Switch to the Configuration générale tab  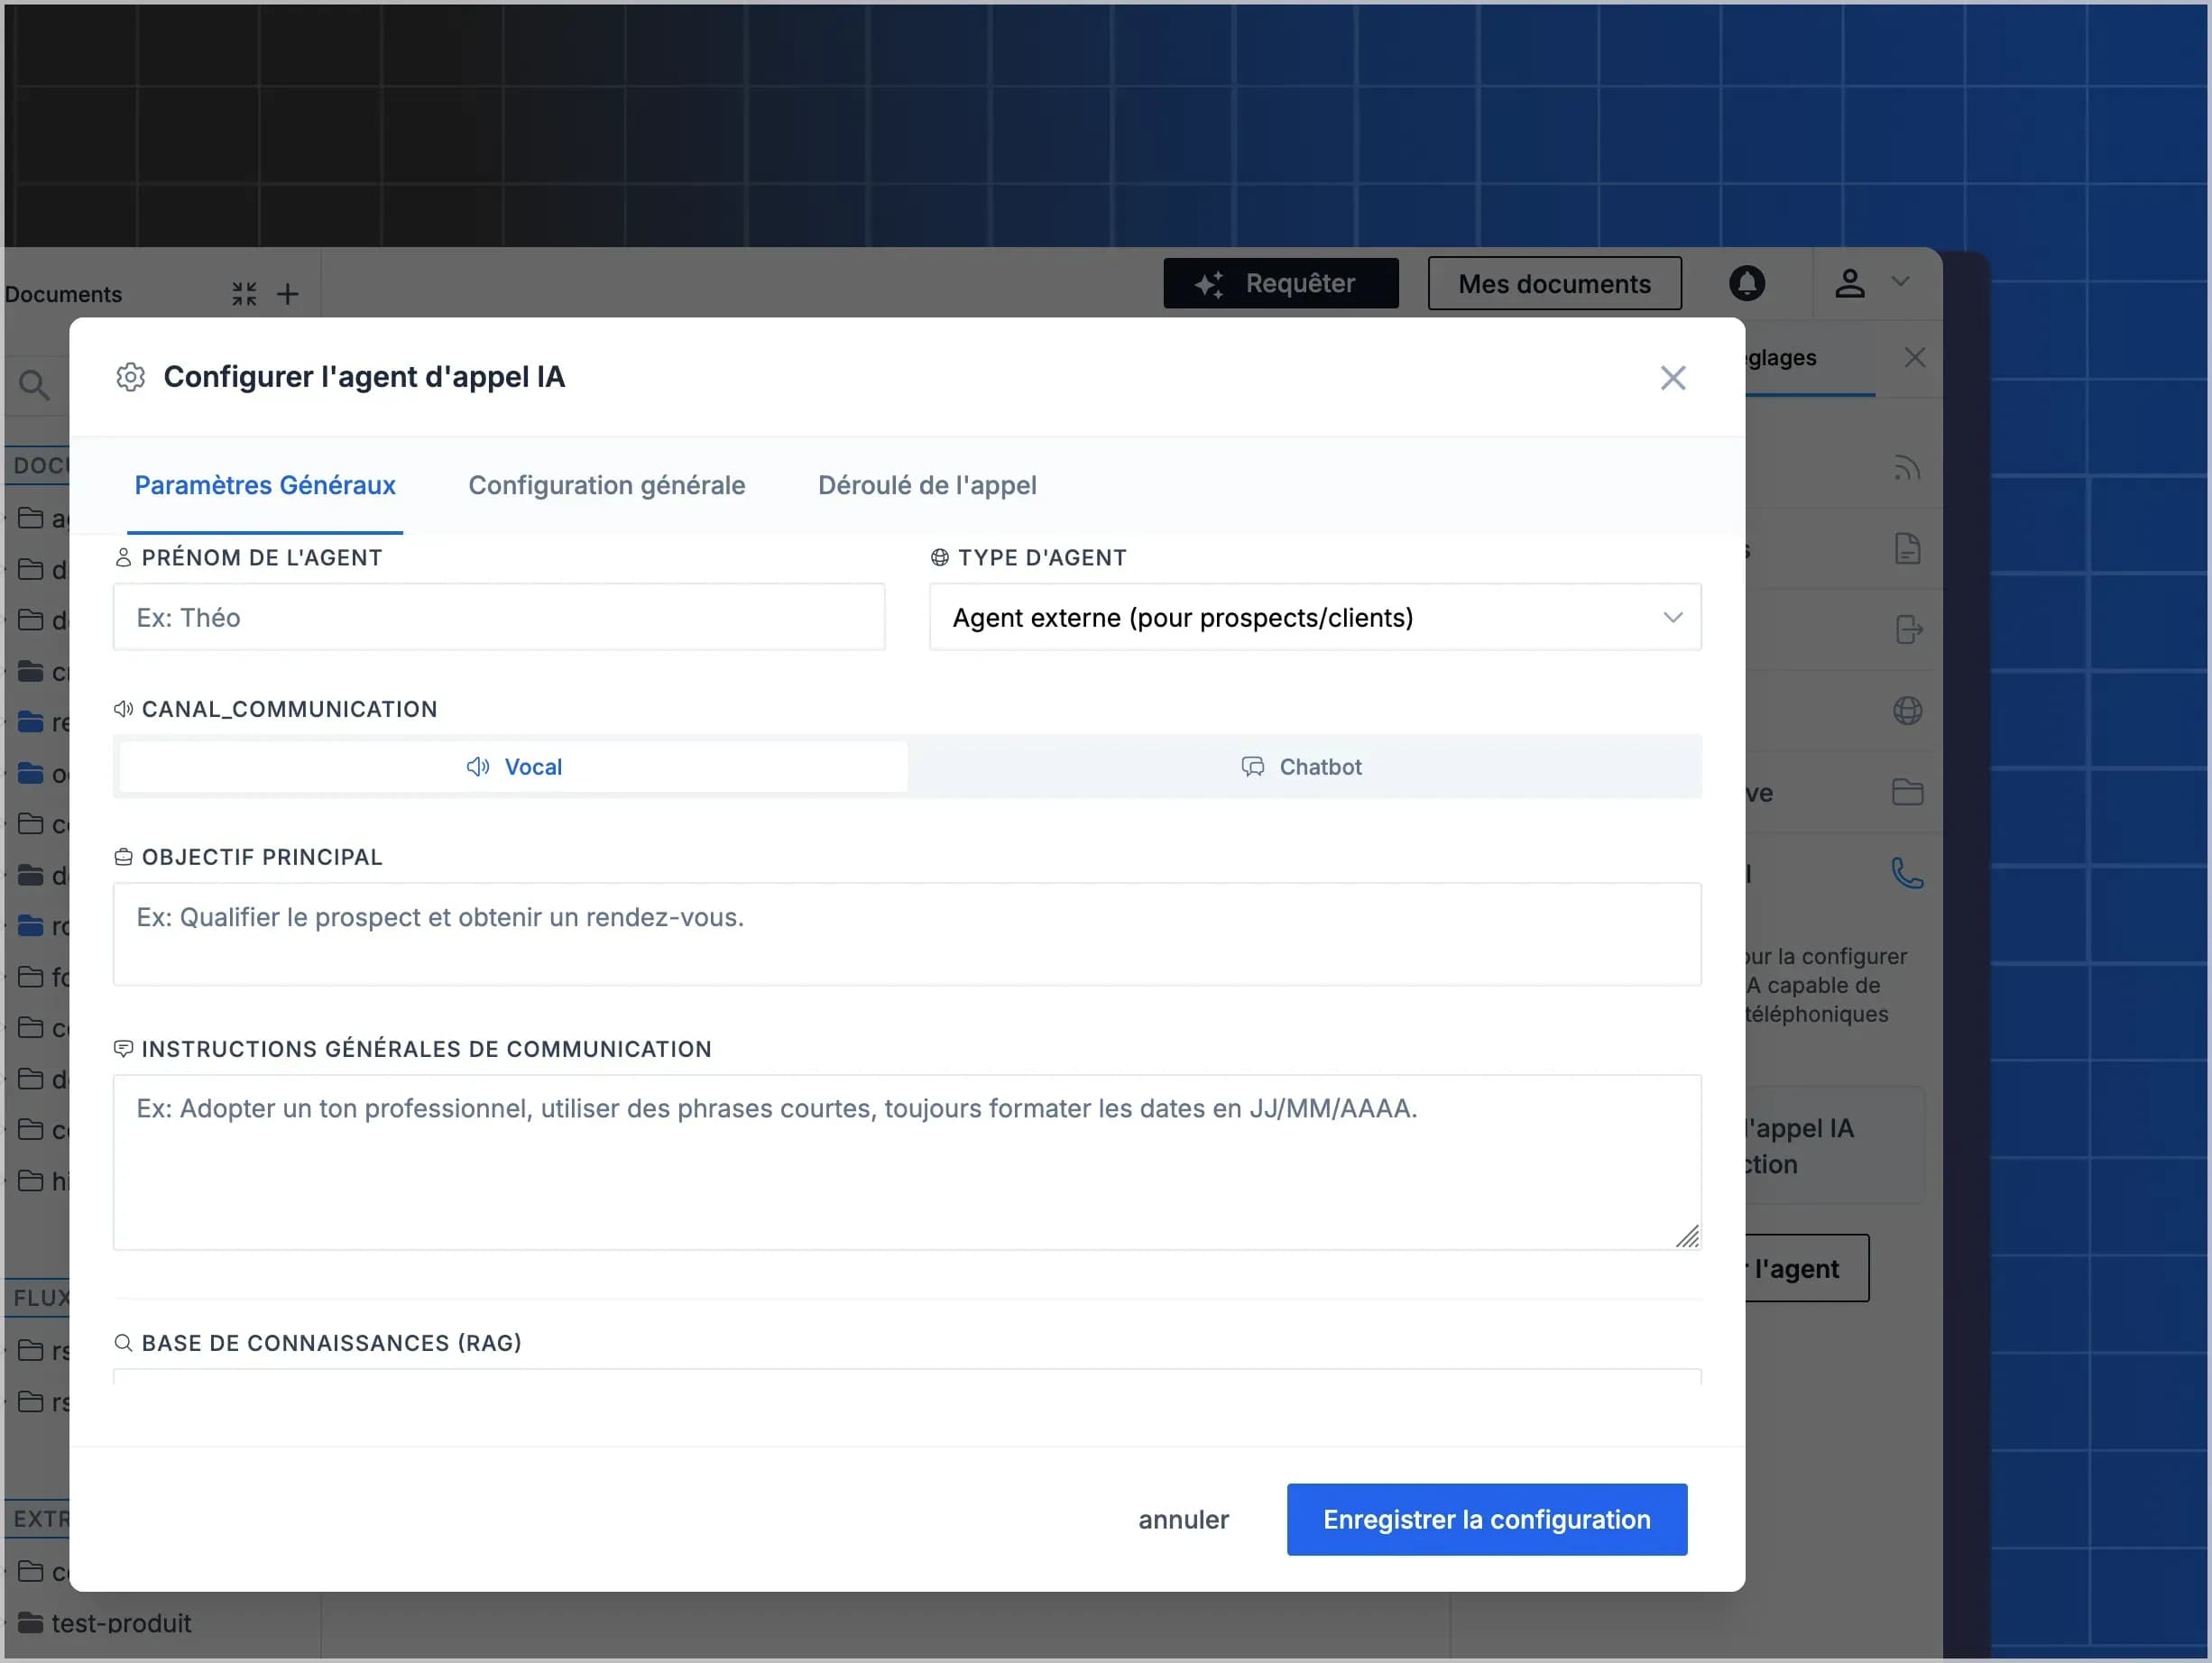(x=606, y=484)
